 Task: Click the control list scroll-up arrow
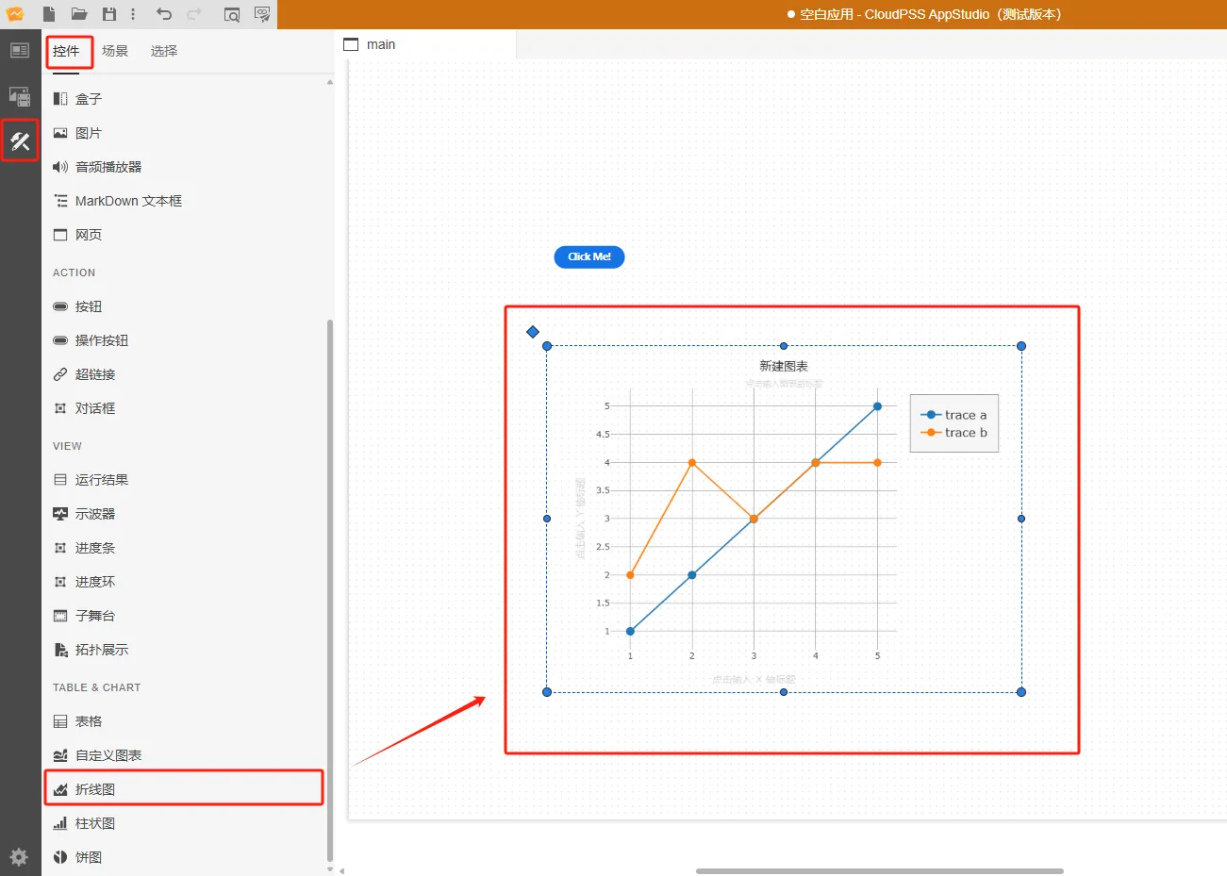point(330,82)
